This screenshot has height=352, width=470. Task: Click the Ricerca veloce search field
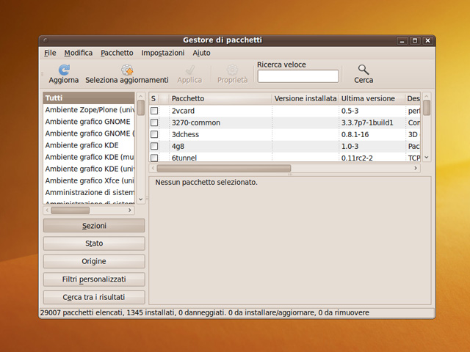[x=298, y=76]
